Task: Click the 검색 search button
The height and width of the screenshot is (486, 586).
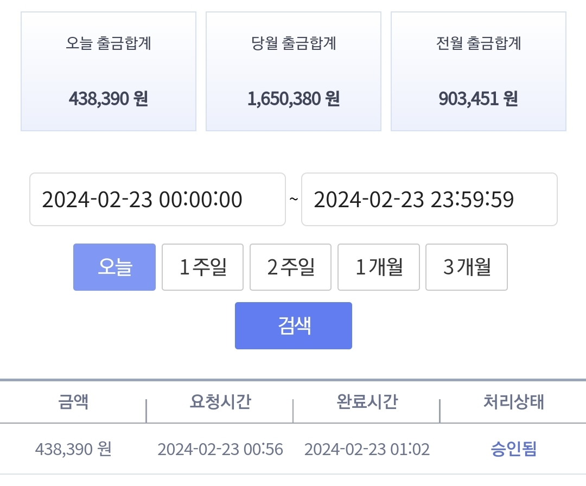Action: (x=294, y=326)
